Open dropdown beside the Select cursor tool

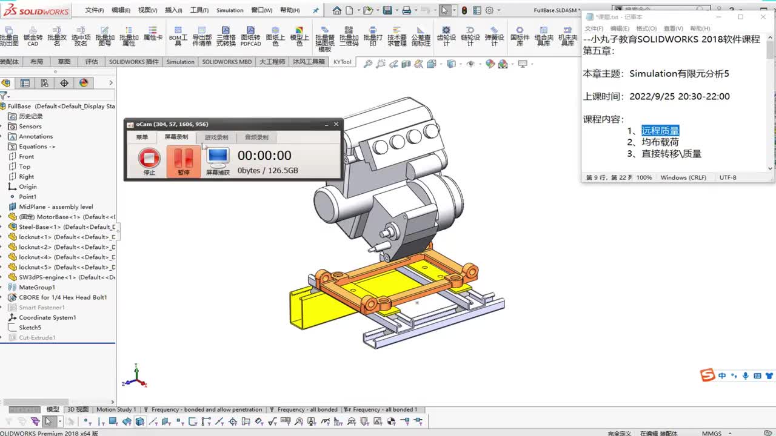(453, 10)
